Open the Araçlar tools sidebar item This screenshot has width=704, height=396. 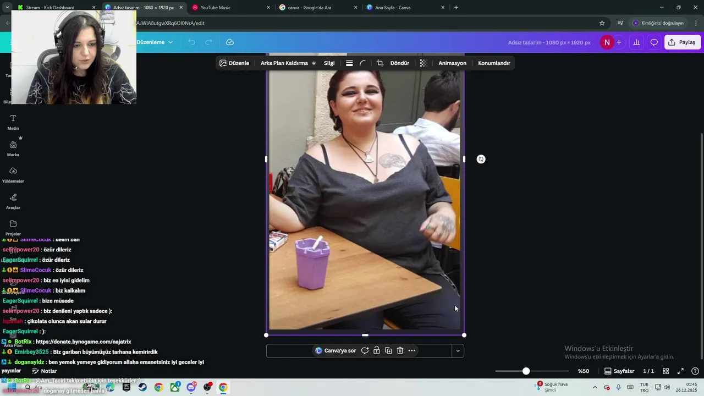click(x=13, y=201)
